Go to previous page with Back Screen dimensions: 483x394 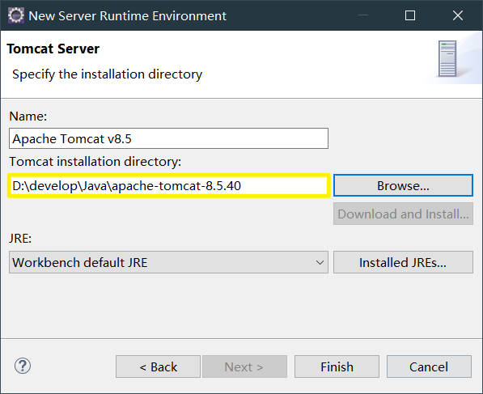[158, 366]
